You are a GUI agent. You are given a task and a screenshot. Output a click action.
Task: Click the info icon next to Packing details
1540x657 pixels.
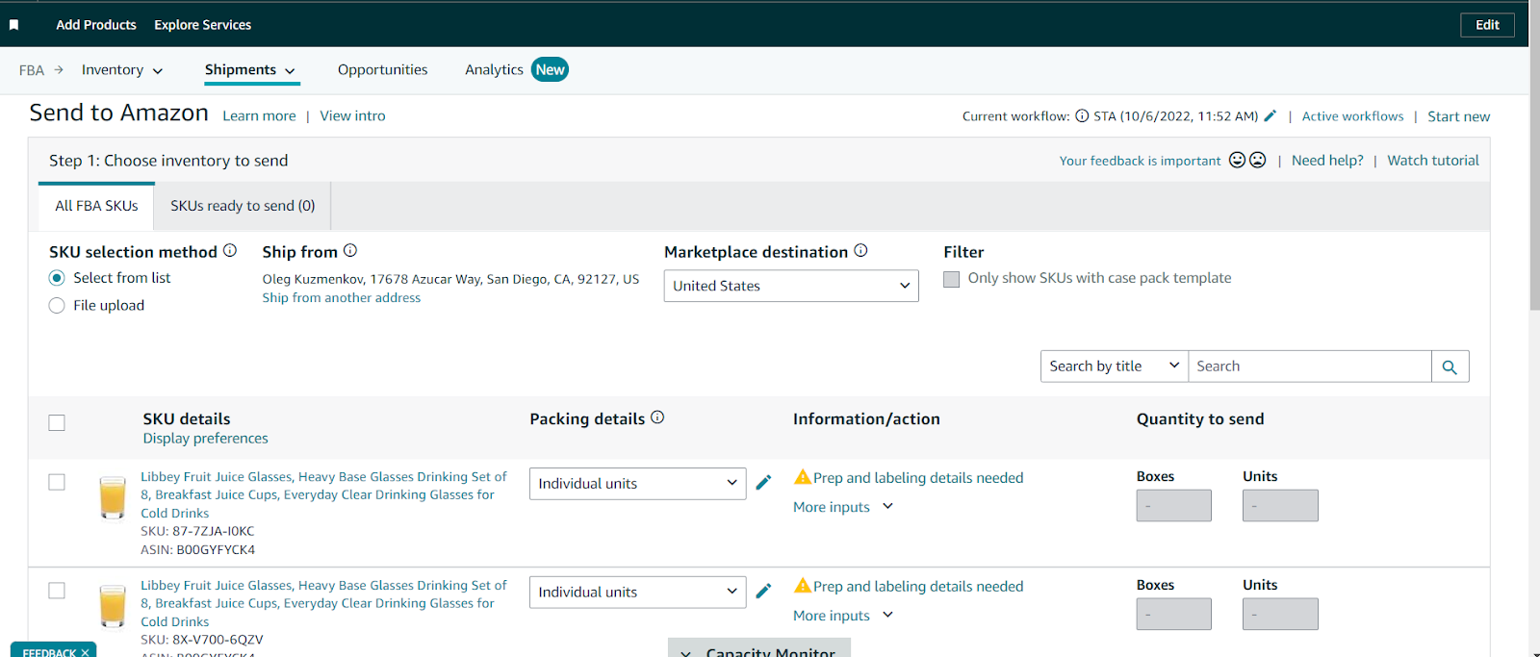point(657,417)
